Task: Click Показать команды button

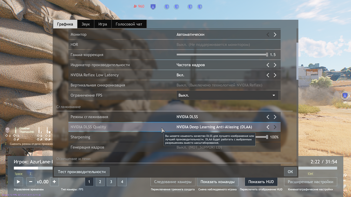Action: pyautogui.click(x=217, y=182)
